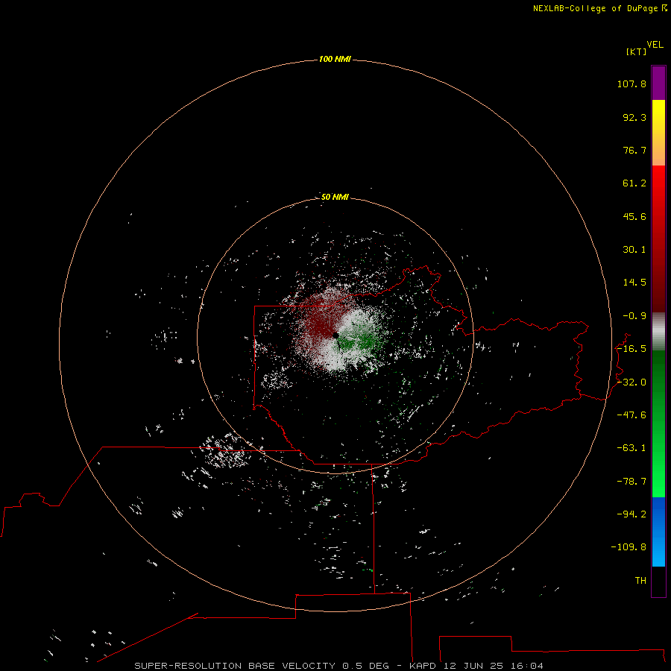Select the -32.0 scale label
The image size is (671, 671).
click(631, 382)
